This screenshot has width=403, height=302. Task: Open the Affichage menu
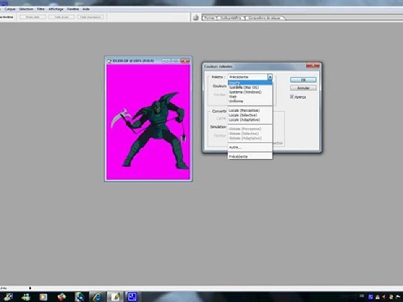(56, 9)
